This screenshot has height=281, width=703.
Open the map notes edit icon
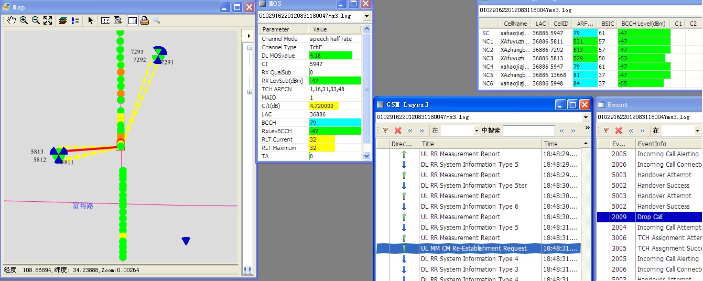(117, 20)
